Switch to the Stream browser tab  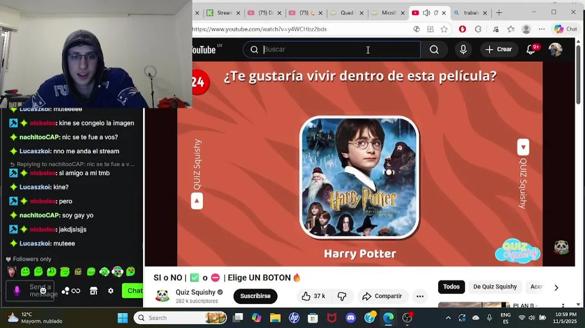pos(223,13)
